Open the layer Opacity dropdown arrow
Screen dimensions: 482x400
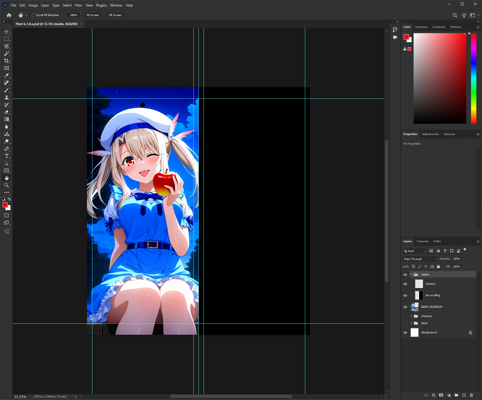(x=464, y=259)
